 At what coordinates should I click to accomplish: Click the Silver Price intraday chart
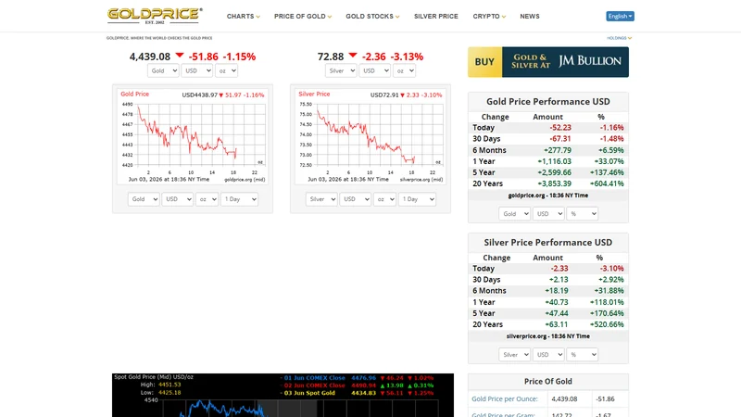coord(370,136)
